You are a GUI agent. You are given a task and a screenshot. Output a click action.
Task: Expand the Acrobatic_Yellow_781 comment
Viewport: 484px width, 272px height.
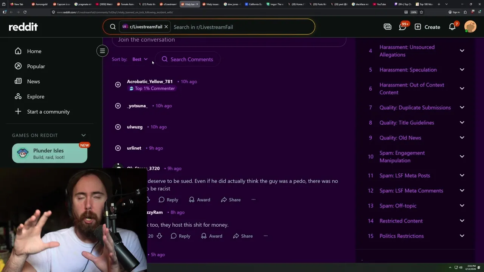coord(118,85)
